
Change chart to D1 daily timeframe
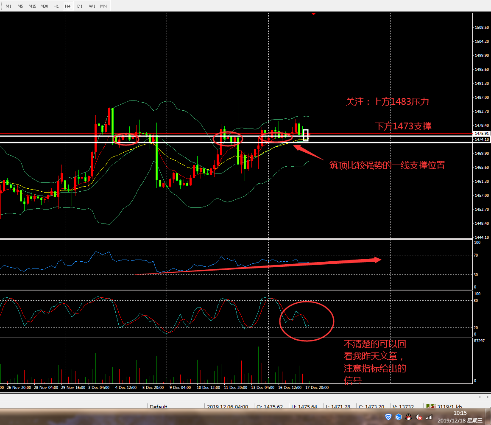coord(80,6)
